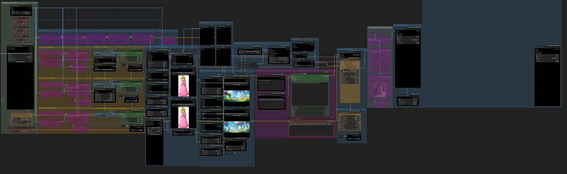Click the woman's portrait preview in purple node
The height and width of the screenshot is (174, 567).
coord(380,90)
